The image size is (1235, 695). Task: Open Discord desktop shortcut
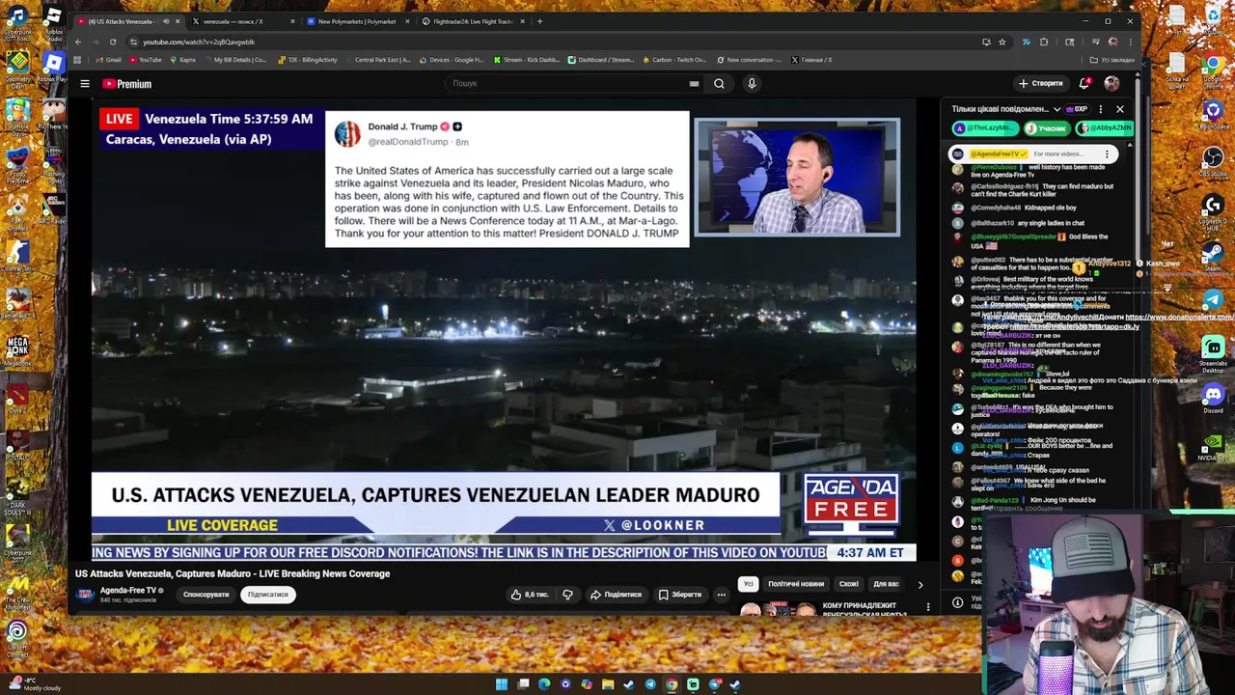click(x=1213, y=398)
